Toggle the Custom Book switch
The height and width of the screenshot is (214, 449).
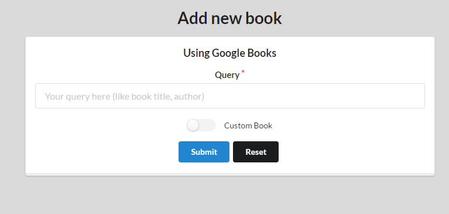(x=201, y=125)
